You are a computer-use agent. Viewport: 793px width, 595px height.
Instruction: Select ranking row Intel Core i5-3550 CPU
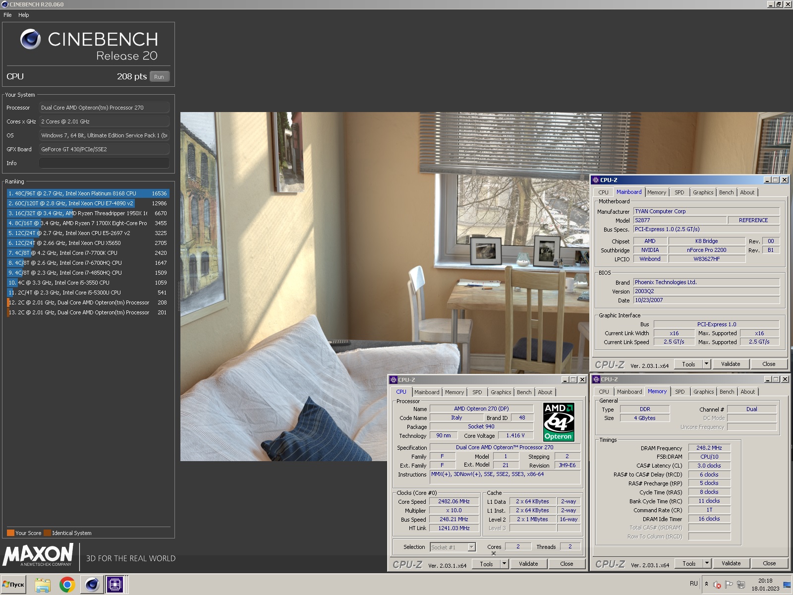[88, 283]
